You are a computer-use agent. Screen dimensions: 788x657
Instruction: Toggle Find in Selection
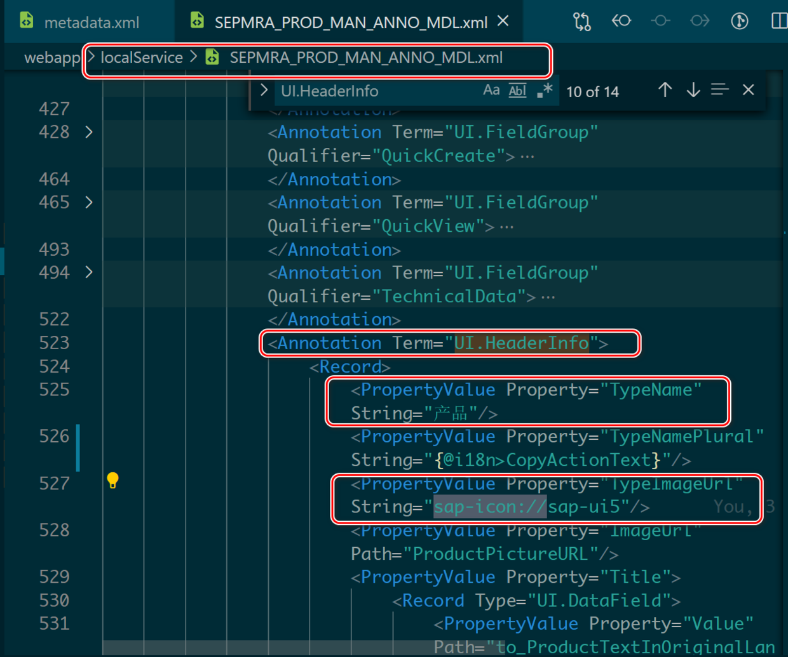point(720,90)
